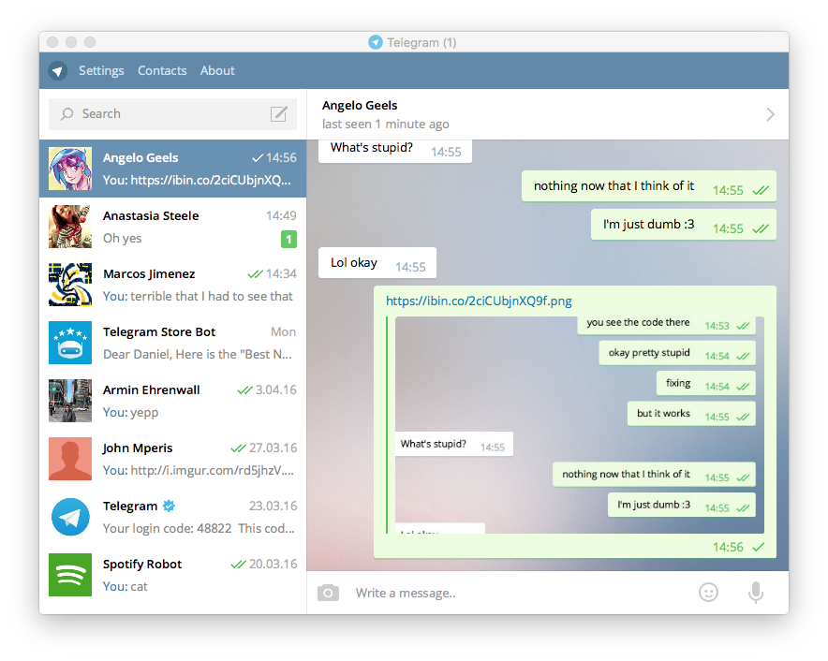
Task: Click the Telegram Store Bot robot icon
Action: [70, 344]
